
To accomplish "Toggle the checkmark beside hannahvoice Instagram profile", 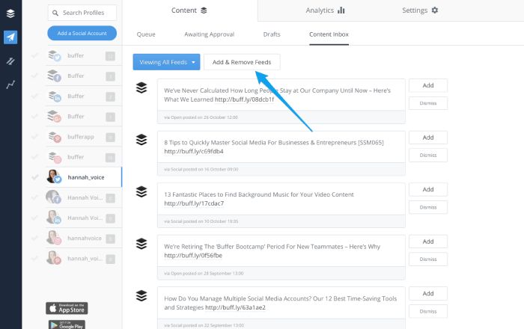I will pos(34,238).
